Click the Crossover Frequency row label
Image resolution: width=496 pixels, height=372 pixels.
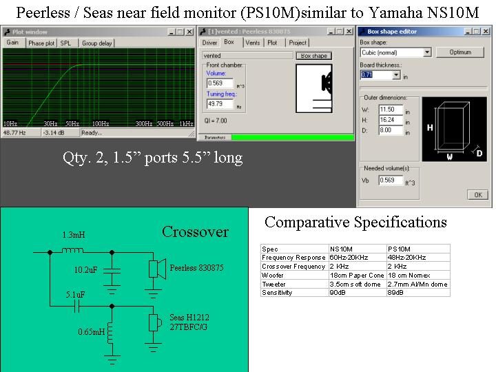point(293,267)
